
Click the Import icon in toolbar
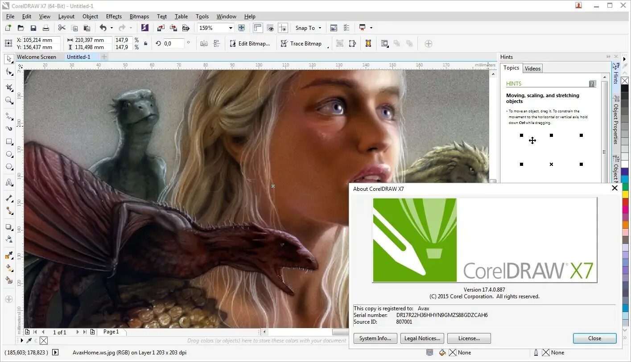tap(161, 28)
